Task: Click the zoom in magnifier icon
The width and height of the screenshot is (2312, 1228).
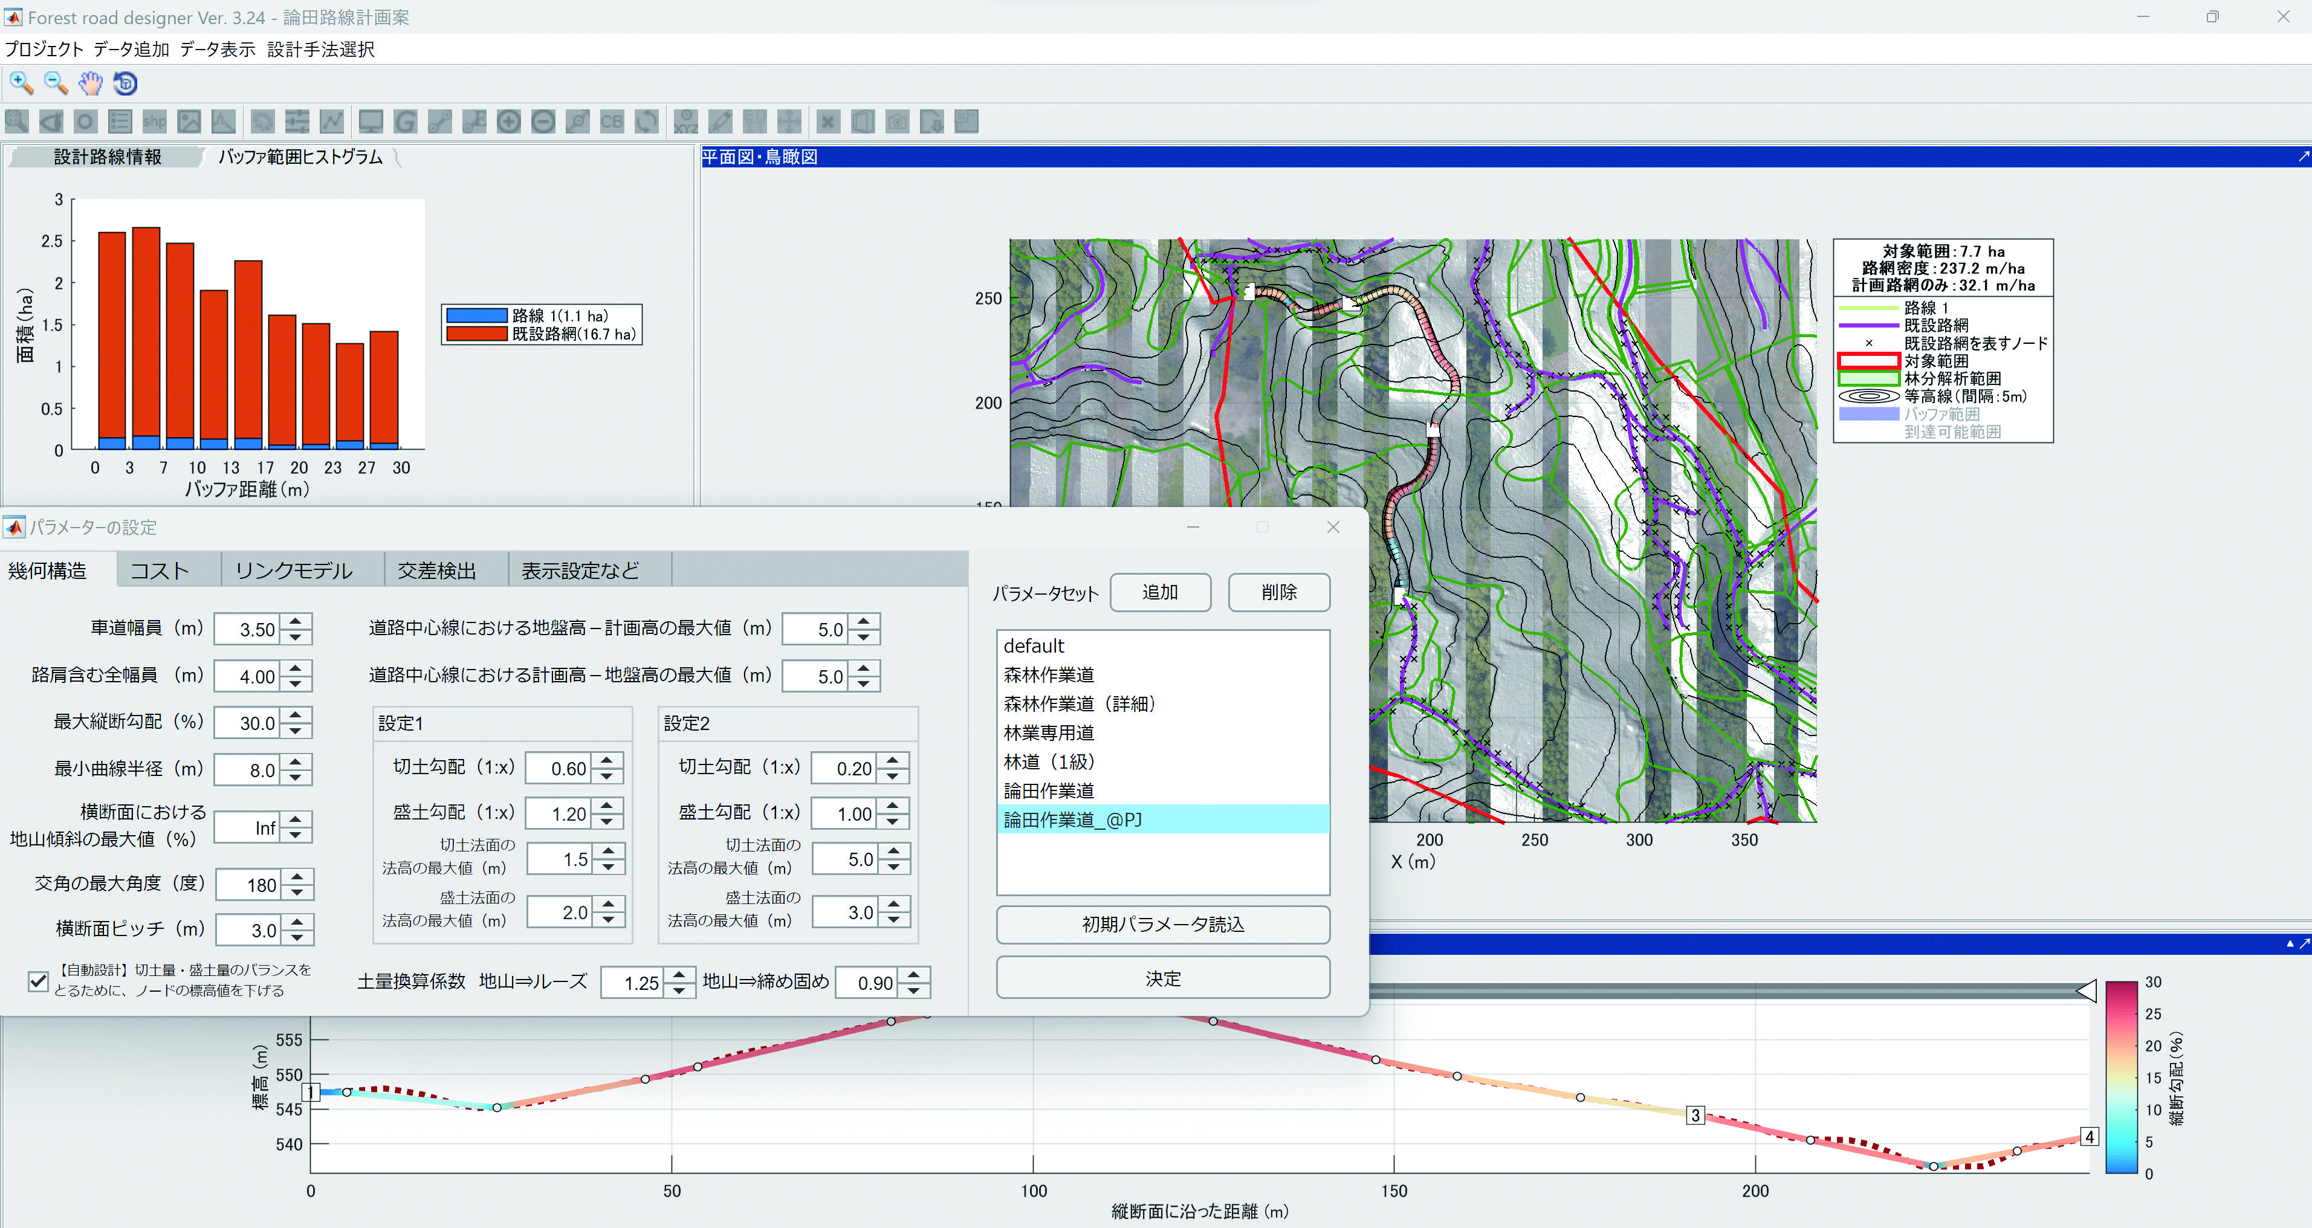Action: [x=21, y=83]
